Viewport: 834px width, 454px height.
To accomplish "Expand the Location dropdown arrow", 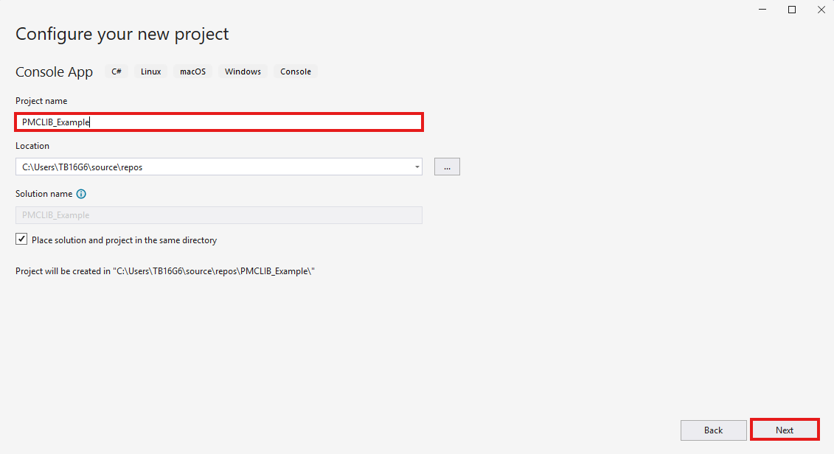I will pos(417,167).
